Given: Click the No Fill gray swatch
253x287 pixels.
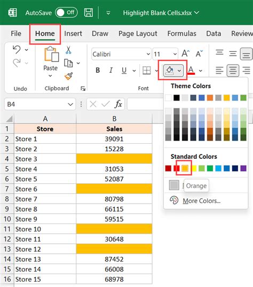Looking at the screenshot, I should (174, 185).
